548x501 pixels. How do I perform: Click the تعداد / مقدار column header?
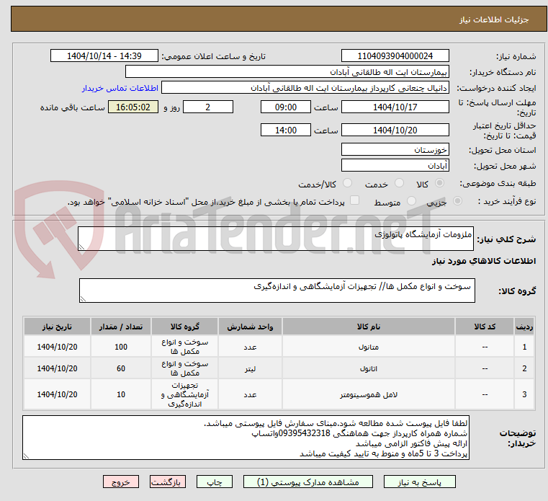[121, 327]
